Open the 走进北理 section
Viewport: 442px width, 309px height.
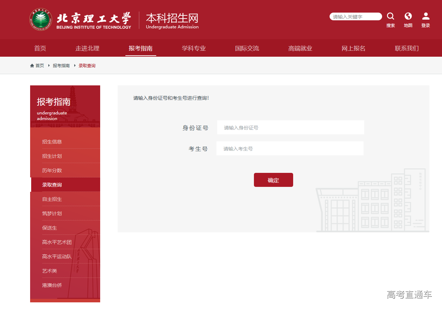87,48
